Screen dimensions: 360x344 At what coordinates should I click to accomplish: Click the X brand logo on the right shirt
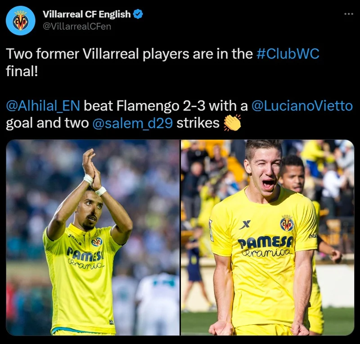pos(245,225)
